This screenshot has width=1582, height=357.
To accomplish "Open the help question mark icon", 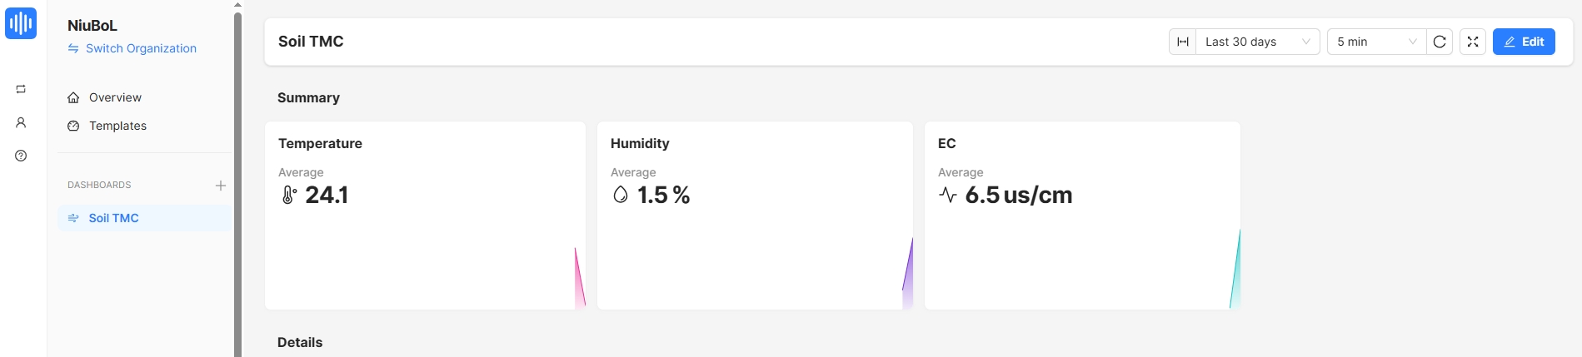I will tap(21, 156).
